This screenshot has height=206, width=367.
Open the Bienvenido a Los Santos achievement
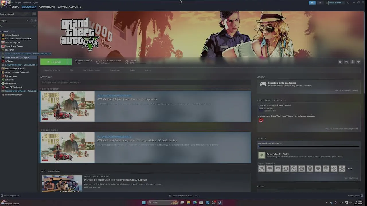coord(309,155)
